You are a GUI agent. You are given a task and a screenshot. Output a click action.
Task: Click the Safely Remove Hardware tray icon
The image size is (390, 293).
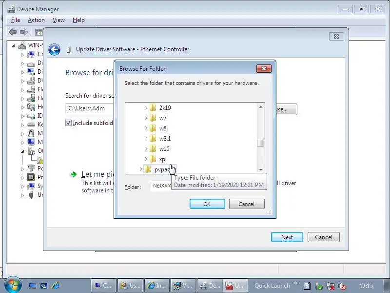(x=319, y=286)
